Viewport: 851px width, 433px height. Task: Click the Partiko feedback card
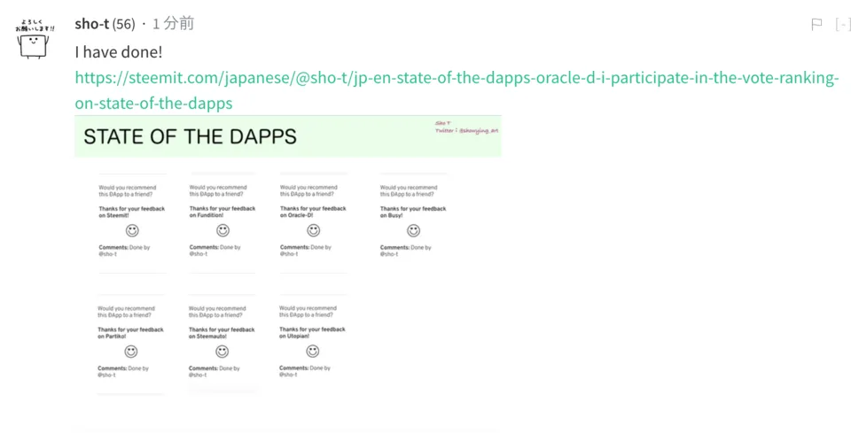coord(131,344)
